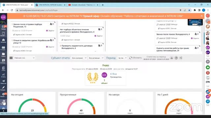Download the report statistics

pyautogui.click(x=171, y=58)
